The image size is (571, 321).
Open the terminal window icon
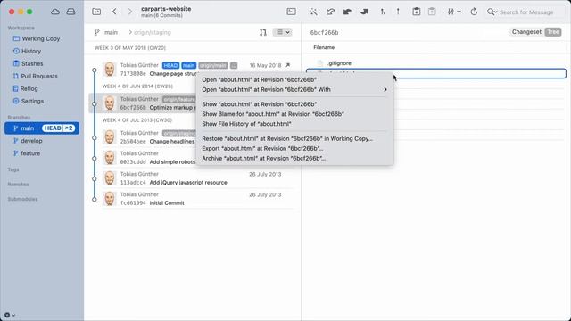pos(292,12)
